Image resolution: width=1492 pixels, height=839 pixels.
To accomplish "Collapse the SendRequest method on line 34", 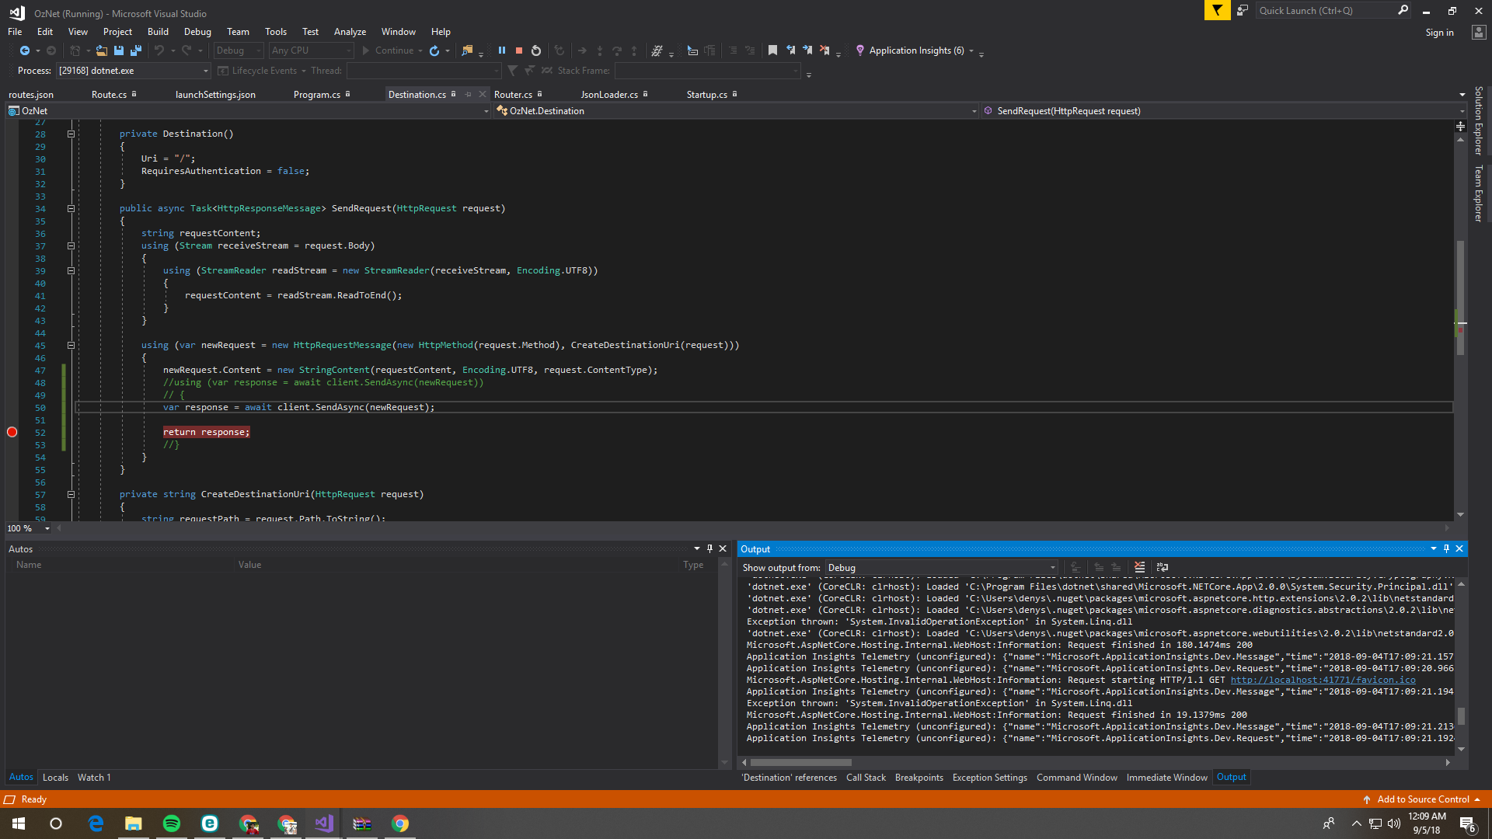I will pyautogui.click(x=71, y=208).
